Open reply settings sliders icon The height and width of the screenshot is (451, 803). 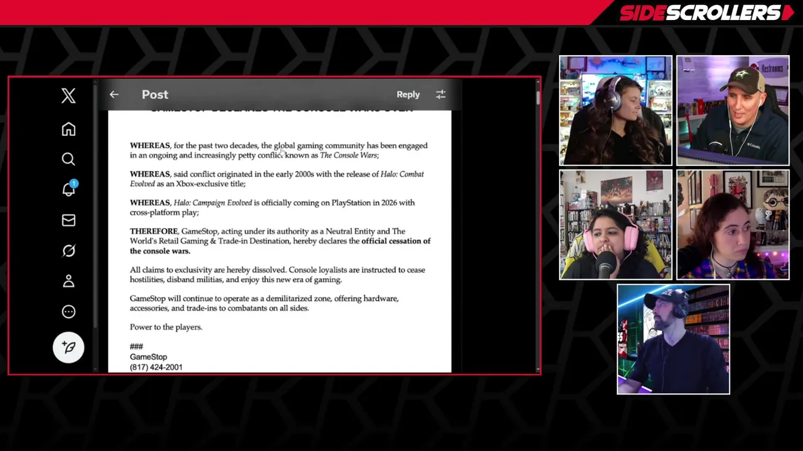(x=440, y=95)
